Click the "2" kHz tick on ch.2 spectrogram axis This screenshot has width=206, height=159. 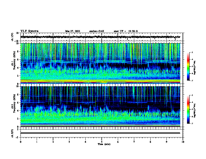click(x=18, y=119)
